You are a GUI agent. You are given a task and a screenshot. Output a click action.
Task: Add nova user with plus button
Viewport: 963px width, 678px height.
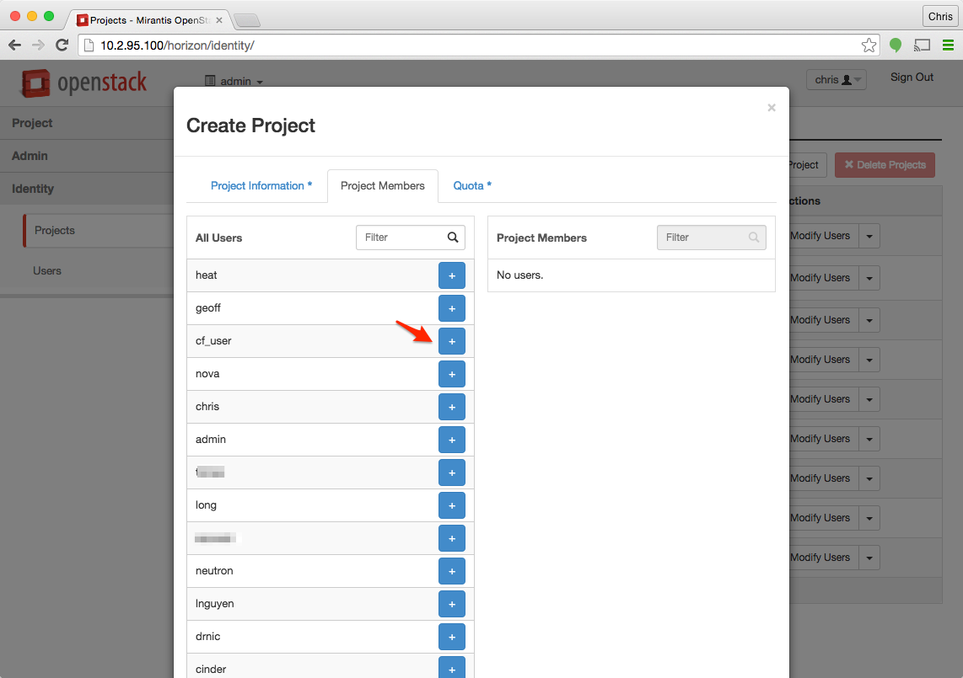click(451, 374)
